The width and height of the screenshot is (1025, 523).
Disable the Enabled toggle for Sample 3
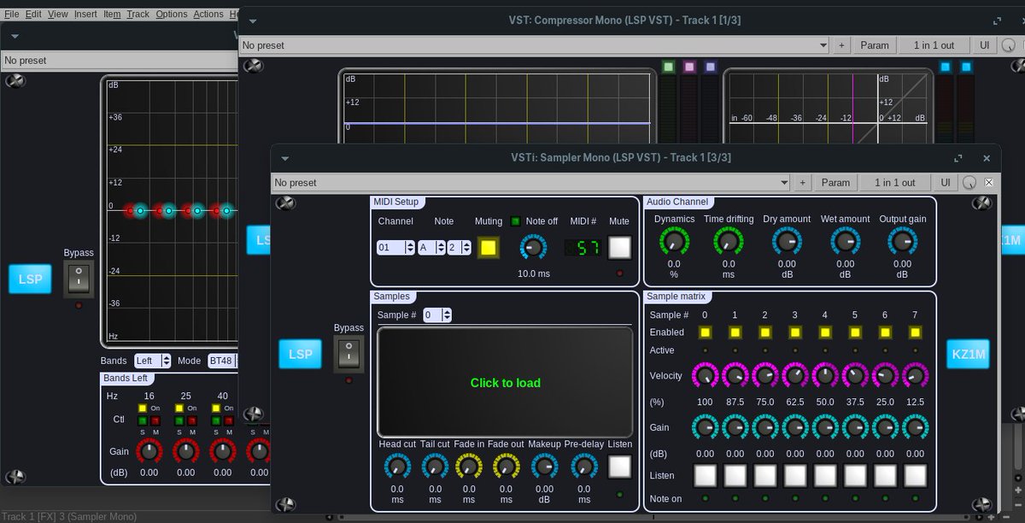794,332
